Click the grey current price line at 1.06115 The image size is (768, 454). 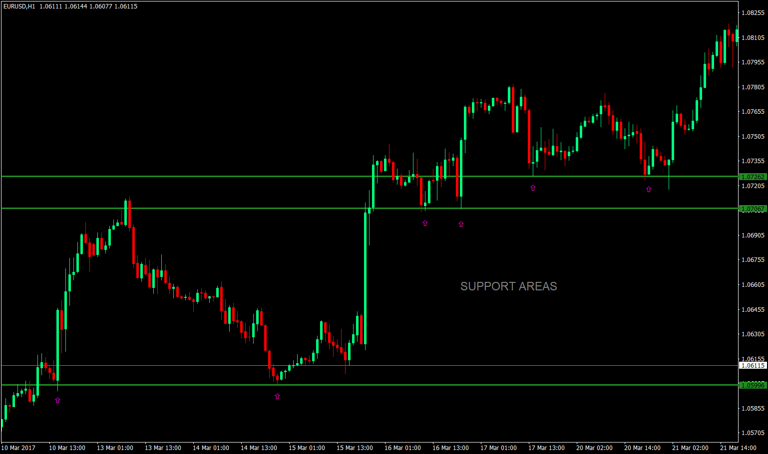click(370, 365)
